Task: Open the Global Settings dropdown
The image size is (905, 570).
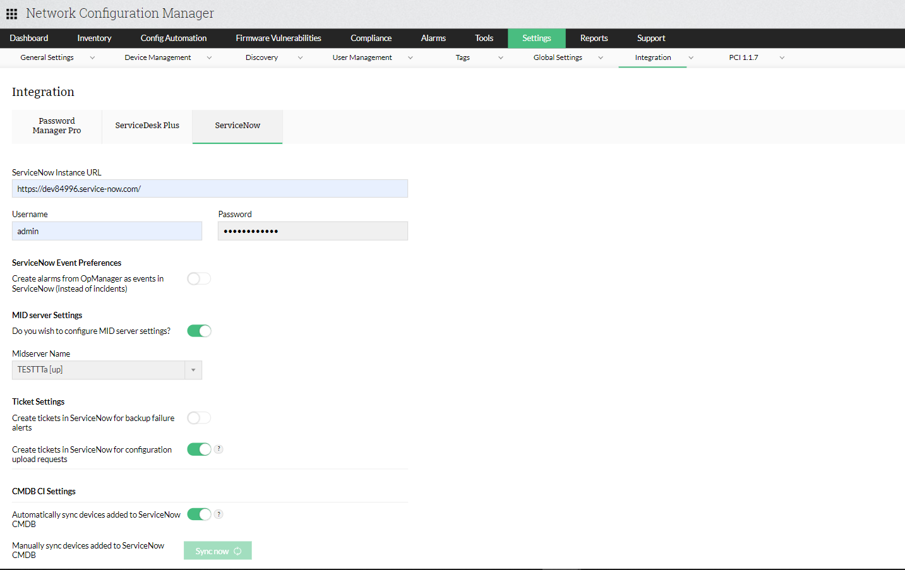Action: [x=599, y=57]
